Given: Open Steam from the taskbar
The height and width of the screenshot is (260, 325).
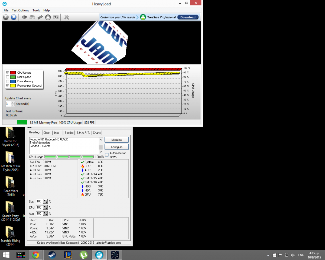Looking at the screenshot, I should tap(52, 255).
